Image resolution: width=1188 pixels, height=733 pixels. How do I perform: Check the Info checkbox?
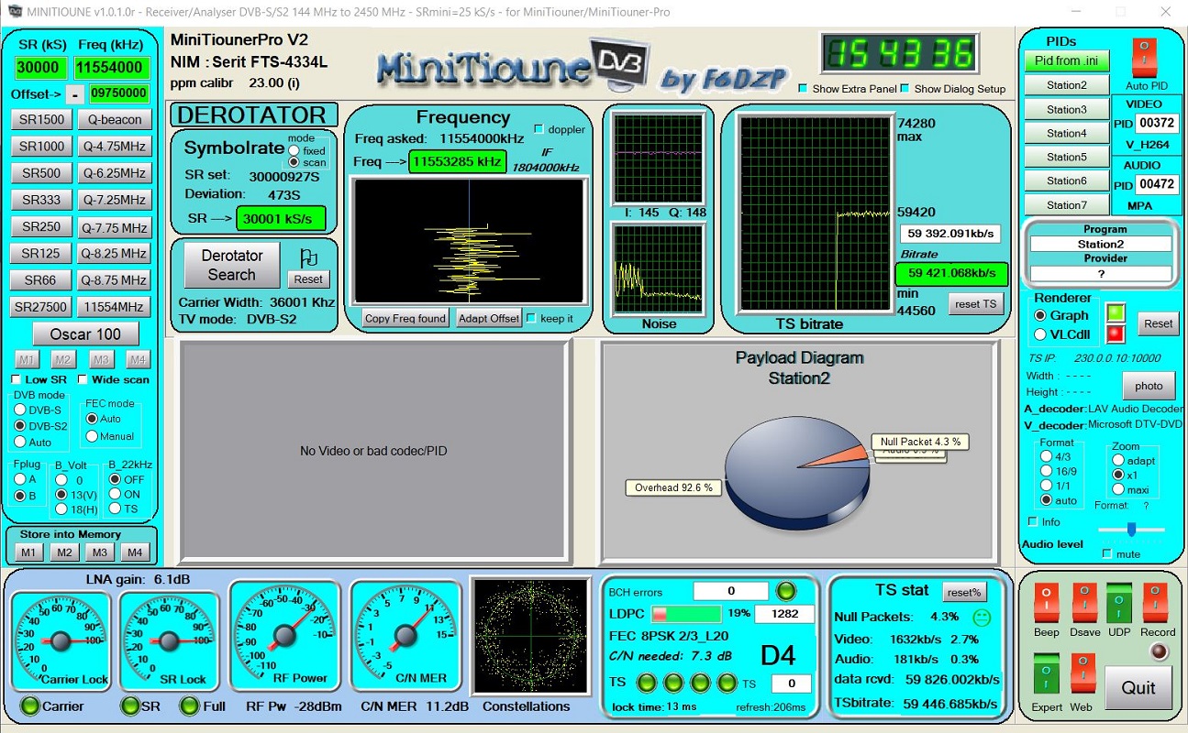pyautogui.click(x=1033, y=522)
